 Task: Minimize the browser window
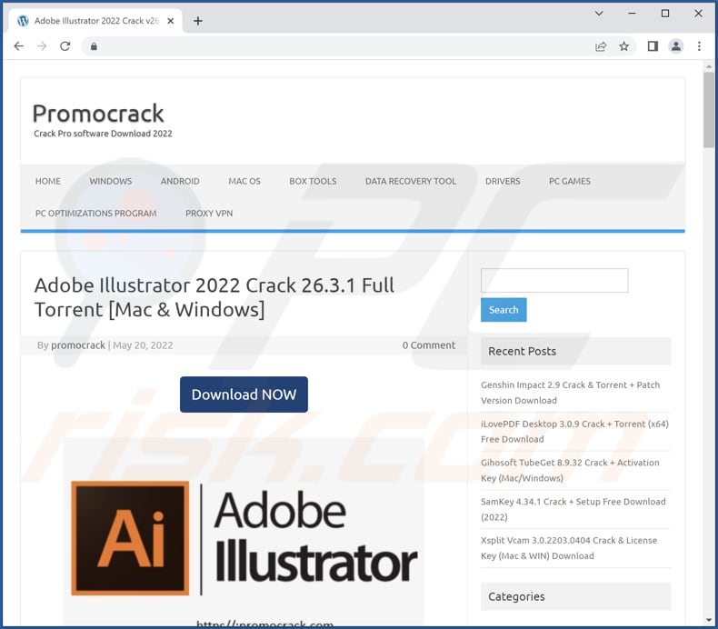[632, 14]
